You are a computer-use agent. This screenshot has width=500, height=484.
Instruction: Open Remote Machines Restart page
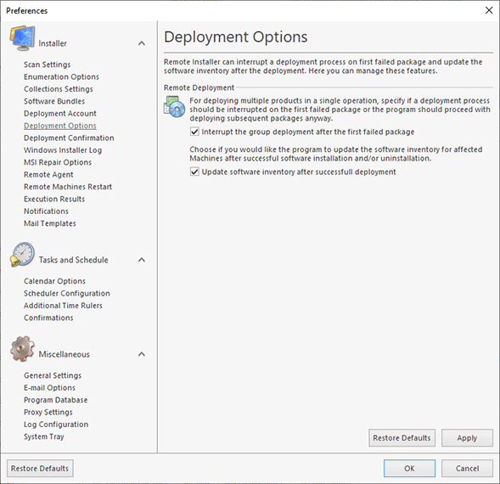click(x=68, y=187)
